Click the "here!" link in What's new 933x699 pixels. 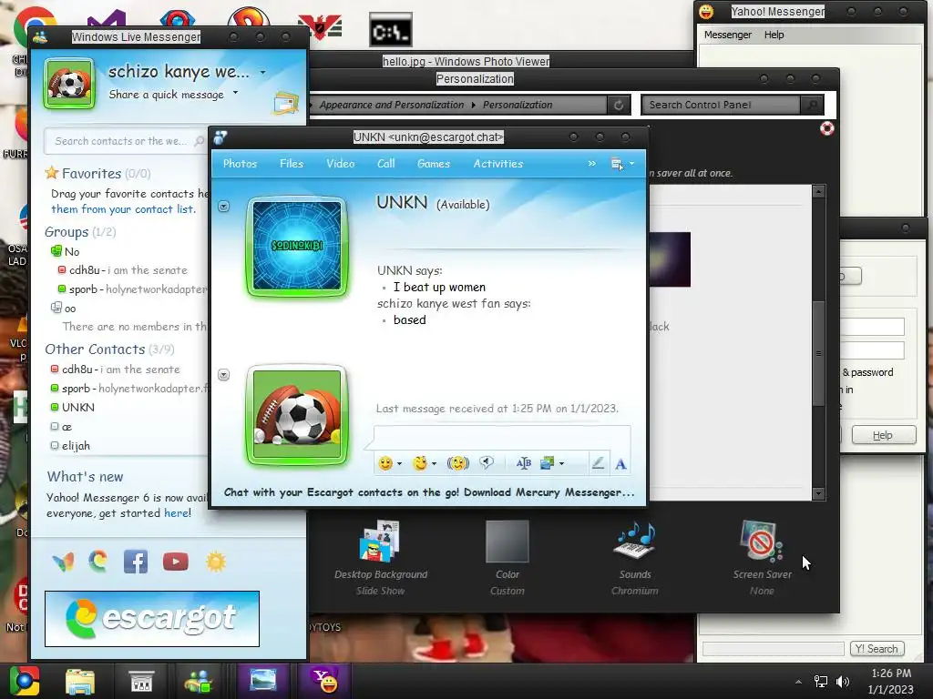(x=178, y=513)
